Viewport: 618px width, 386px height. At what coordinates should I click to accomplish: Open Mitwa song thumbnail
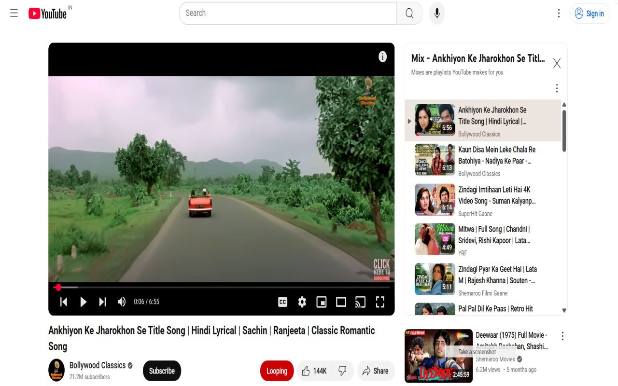click(435, 239)
